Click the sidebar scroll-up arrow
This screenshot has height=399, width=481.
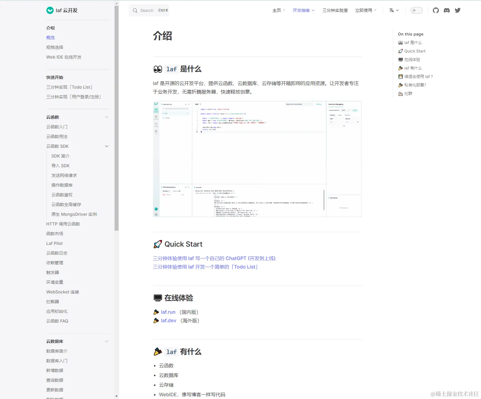click(x=117, y=3)
